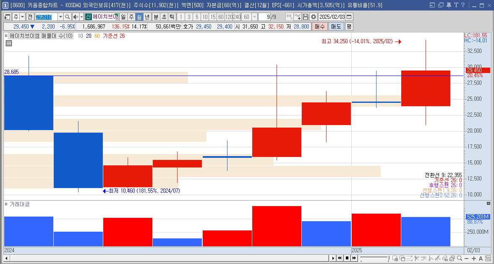Open chart settings gear icon
Image resolution: width=494 pixels, height=264 pixels.
[313, 17]
